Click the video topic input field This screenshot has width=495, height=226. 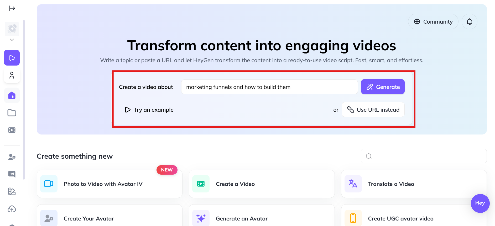[x=269, y=87]
